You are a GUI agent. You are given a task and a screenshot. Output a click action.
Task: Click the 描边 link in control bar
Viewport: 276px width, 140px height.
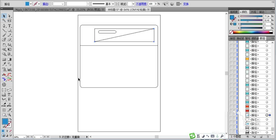pyautogui.click(x=46, y=4)
